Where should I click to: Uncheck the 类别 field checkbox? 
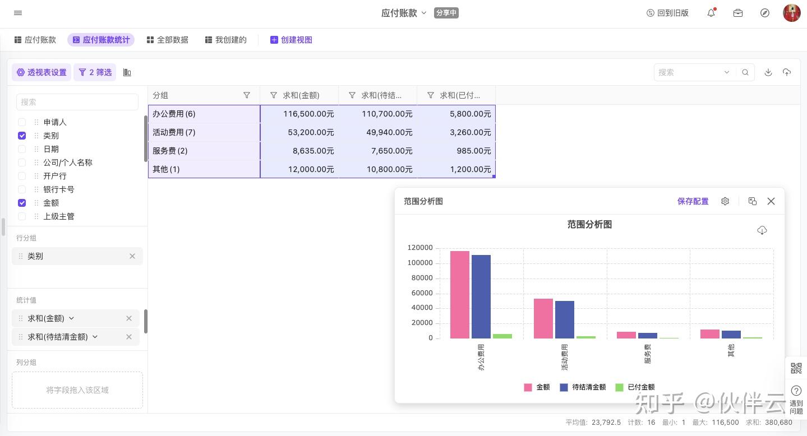coord(22,136)
